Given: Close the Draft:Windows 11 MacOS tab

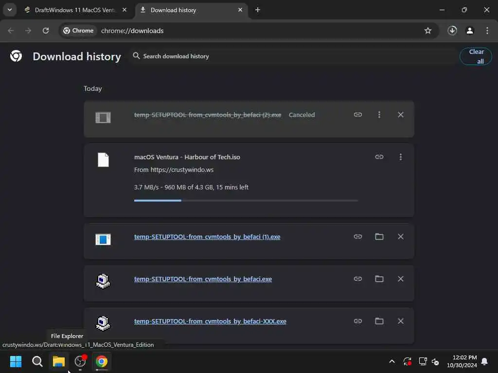Looking at the screenshot, I should [x=124, y=10].
